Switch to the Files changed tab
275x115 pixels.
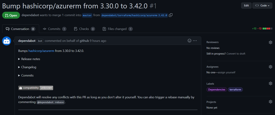tap(117, 29)
